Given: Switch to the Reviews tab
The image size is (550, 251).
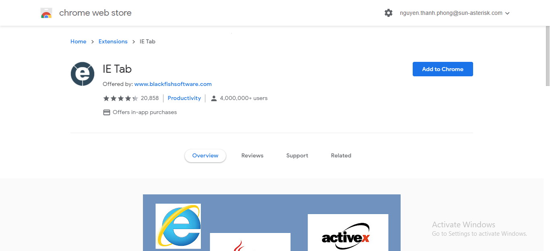Looking at the screenshot, I should coord(252,156).
